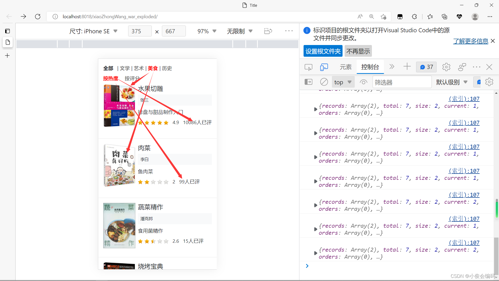Screen dimensions: 499x281
Task: Switch to the 元素 tab
Action: [x=345, y=67]
